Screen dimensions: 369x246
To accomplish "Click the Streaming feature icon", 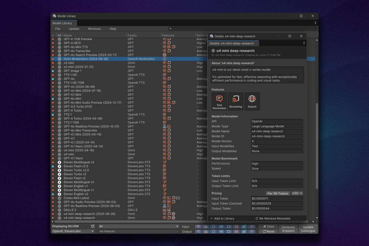I will [235, 101].
